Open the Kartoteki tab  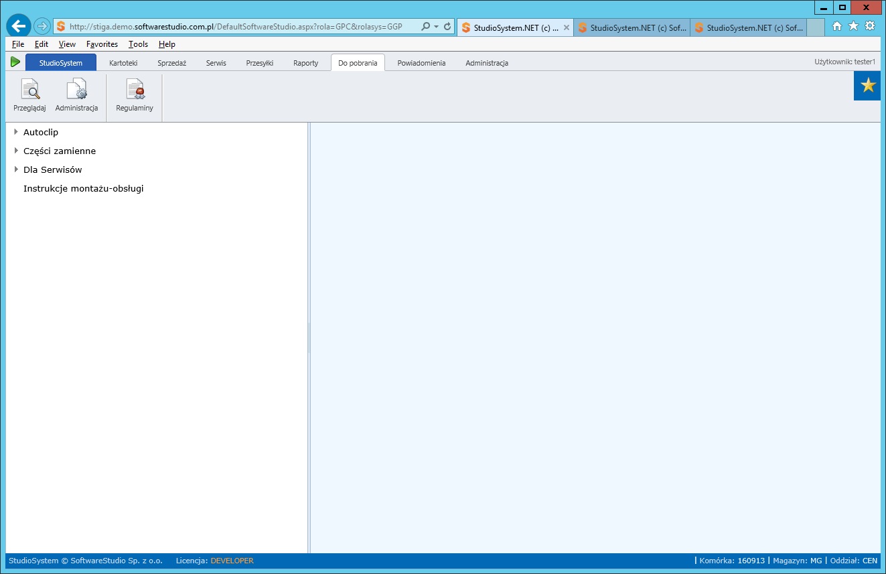point(123,63)
